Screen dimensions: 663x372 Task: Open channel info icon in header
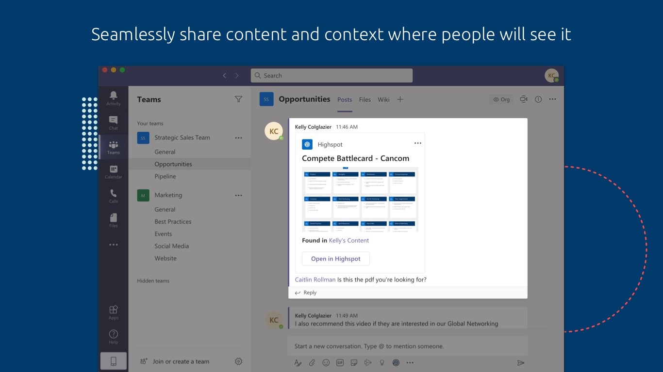coord(538,99)
